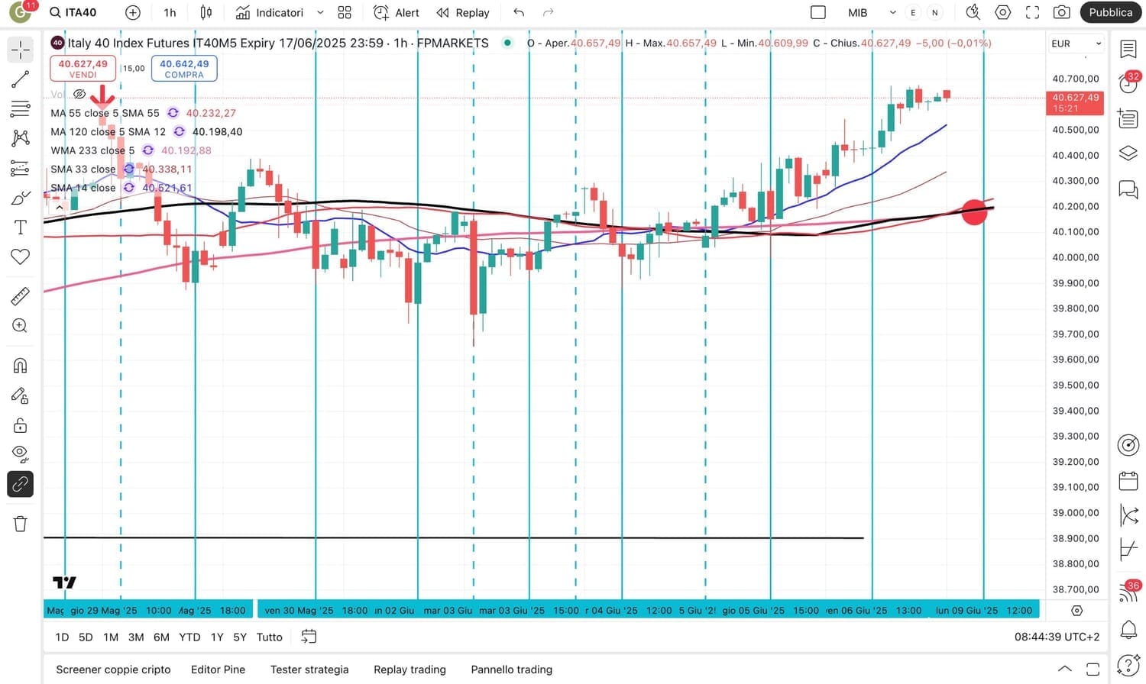Open the chat panel in right sidebar

click(1128, 189)
